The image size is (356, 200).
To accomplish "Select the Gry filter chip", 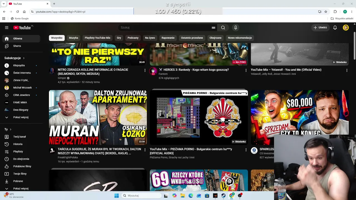I will 119,38.
